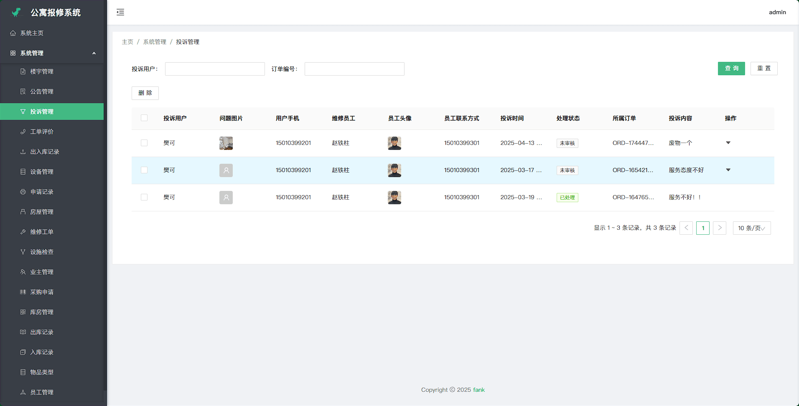Check the row with complaint 服务态度不好
Image resolution: width=799 pixels, height=406 pixels.
[x=144, y=170]
